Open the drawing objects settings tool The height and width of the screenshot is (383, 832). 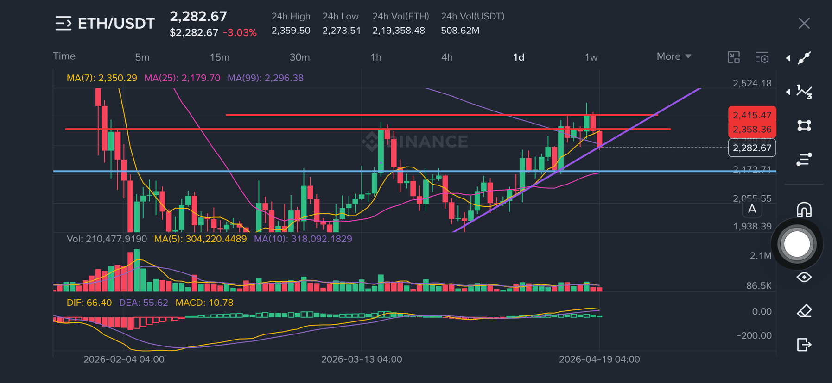(804, 159)
